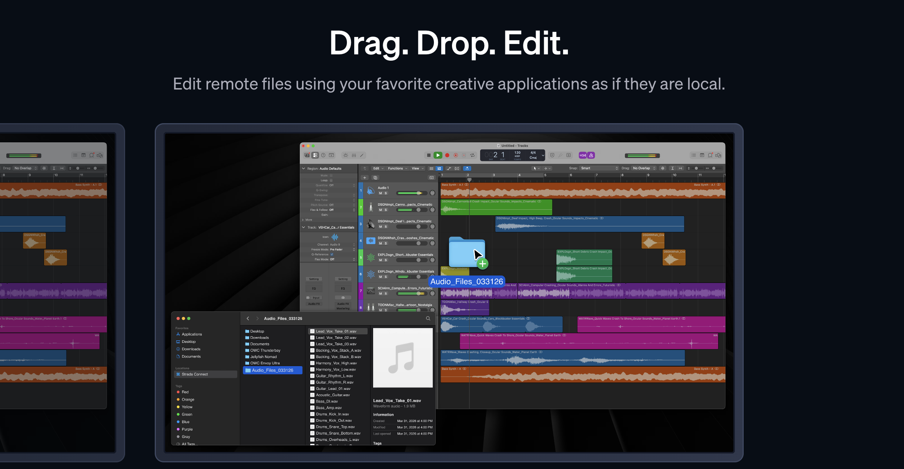Click the Solo S icon in control bar
The image size is (904, 469).
(x=569, y=155)
